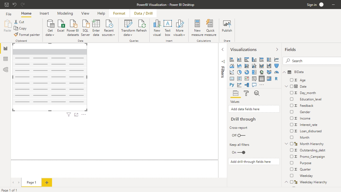Open the Data view from left sidebar
Viewport: 341px width, 192px height.
(x=5, y=59)
